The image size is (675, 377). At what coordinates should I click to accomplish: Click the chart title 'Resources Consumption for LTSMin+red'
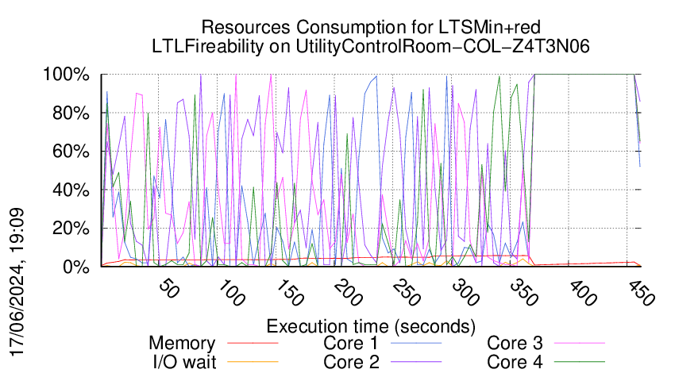pos(371,28)
